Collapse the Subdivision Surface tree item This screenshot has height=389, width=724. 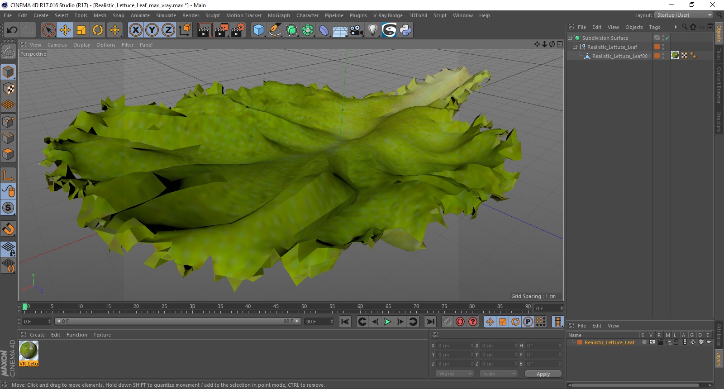point(570,38)
